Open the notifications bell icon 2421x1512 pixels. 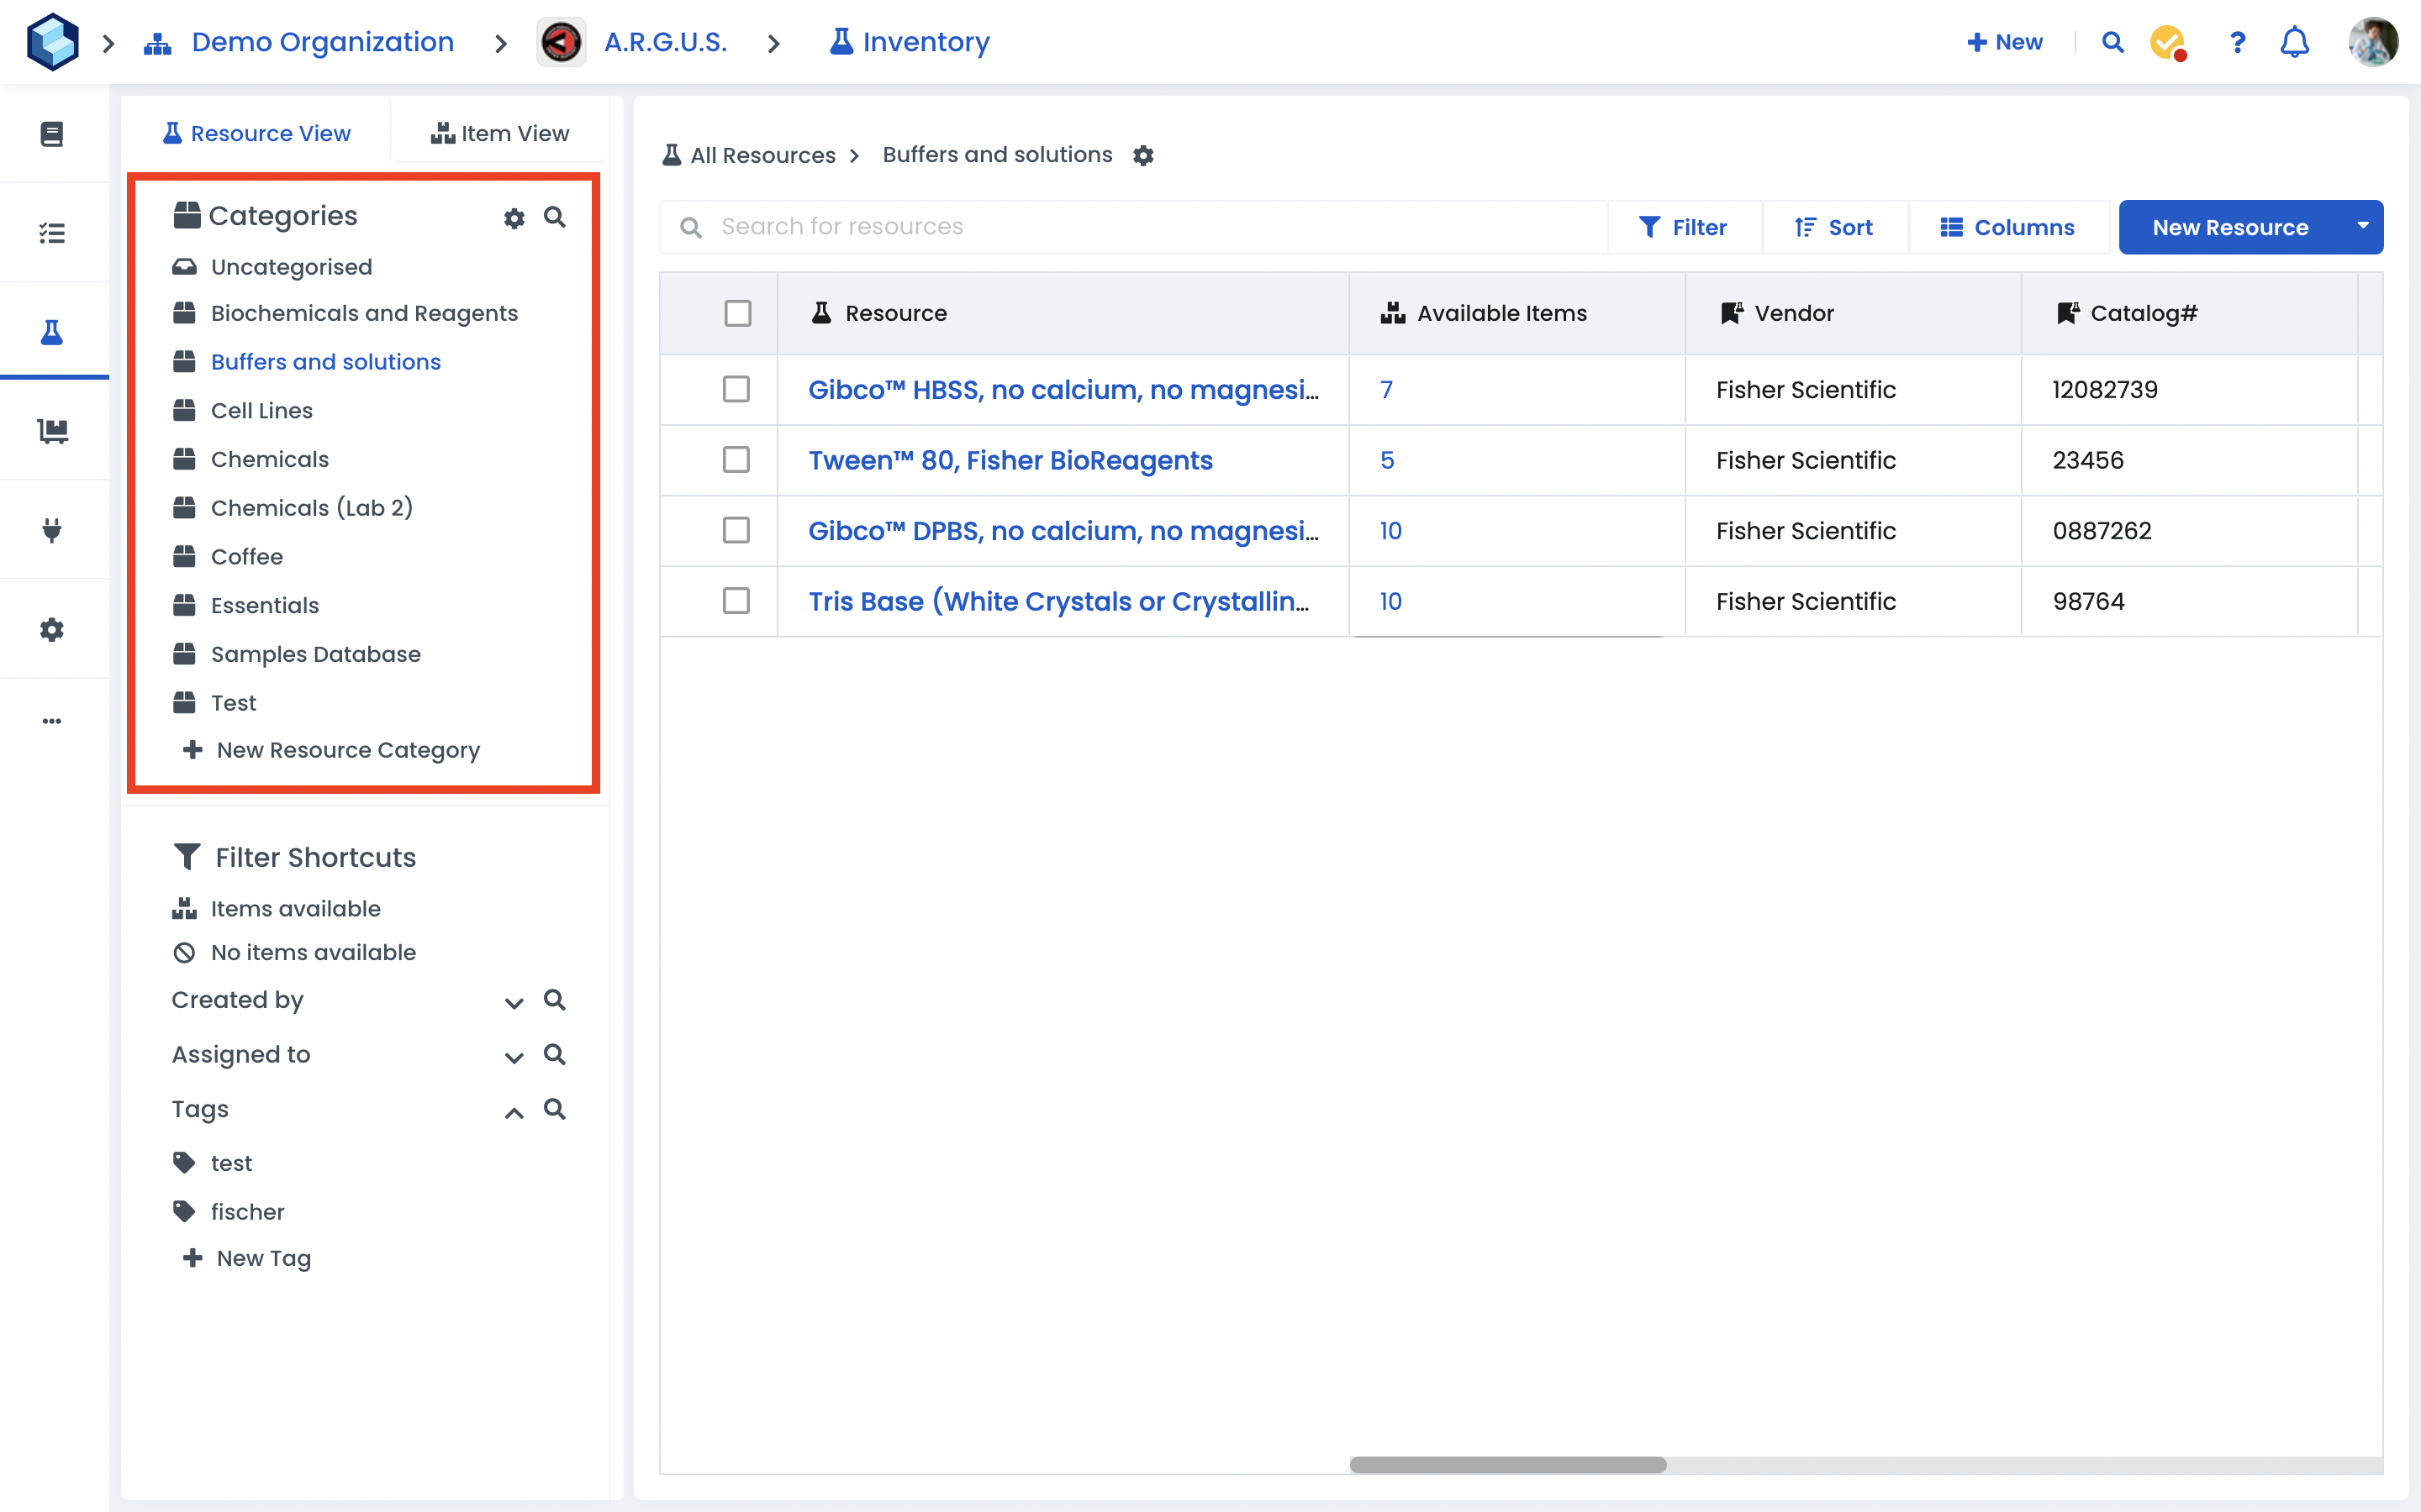pyautogui.click(x=2294, y=42)
